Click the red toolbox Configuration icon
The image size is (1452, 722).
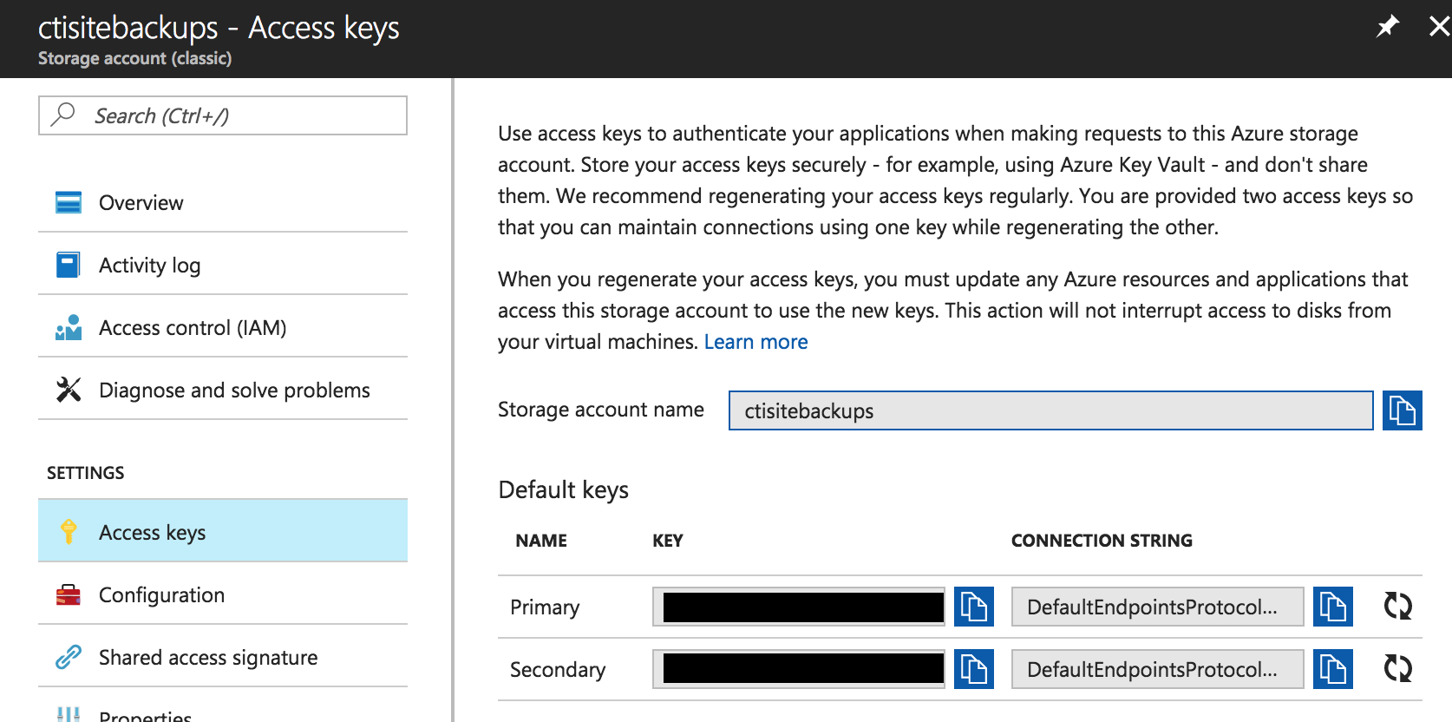(69, 594)
